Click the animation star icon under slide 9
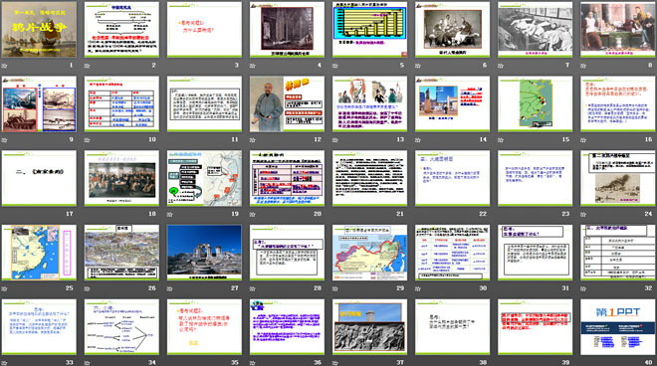The height and width of the screenshot is (366, 657). click(4, 140)
